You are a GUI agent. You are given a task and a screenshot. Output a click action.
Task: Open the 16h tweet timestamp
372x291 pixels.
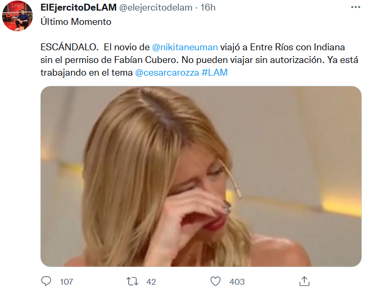208,7
